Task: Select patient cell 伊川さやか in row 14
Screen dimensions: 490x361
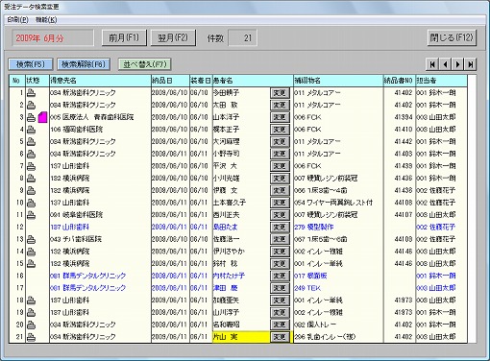Action: [241, 252]
